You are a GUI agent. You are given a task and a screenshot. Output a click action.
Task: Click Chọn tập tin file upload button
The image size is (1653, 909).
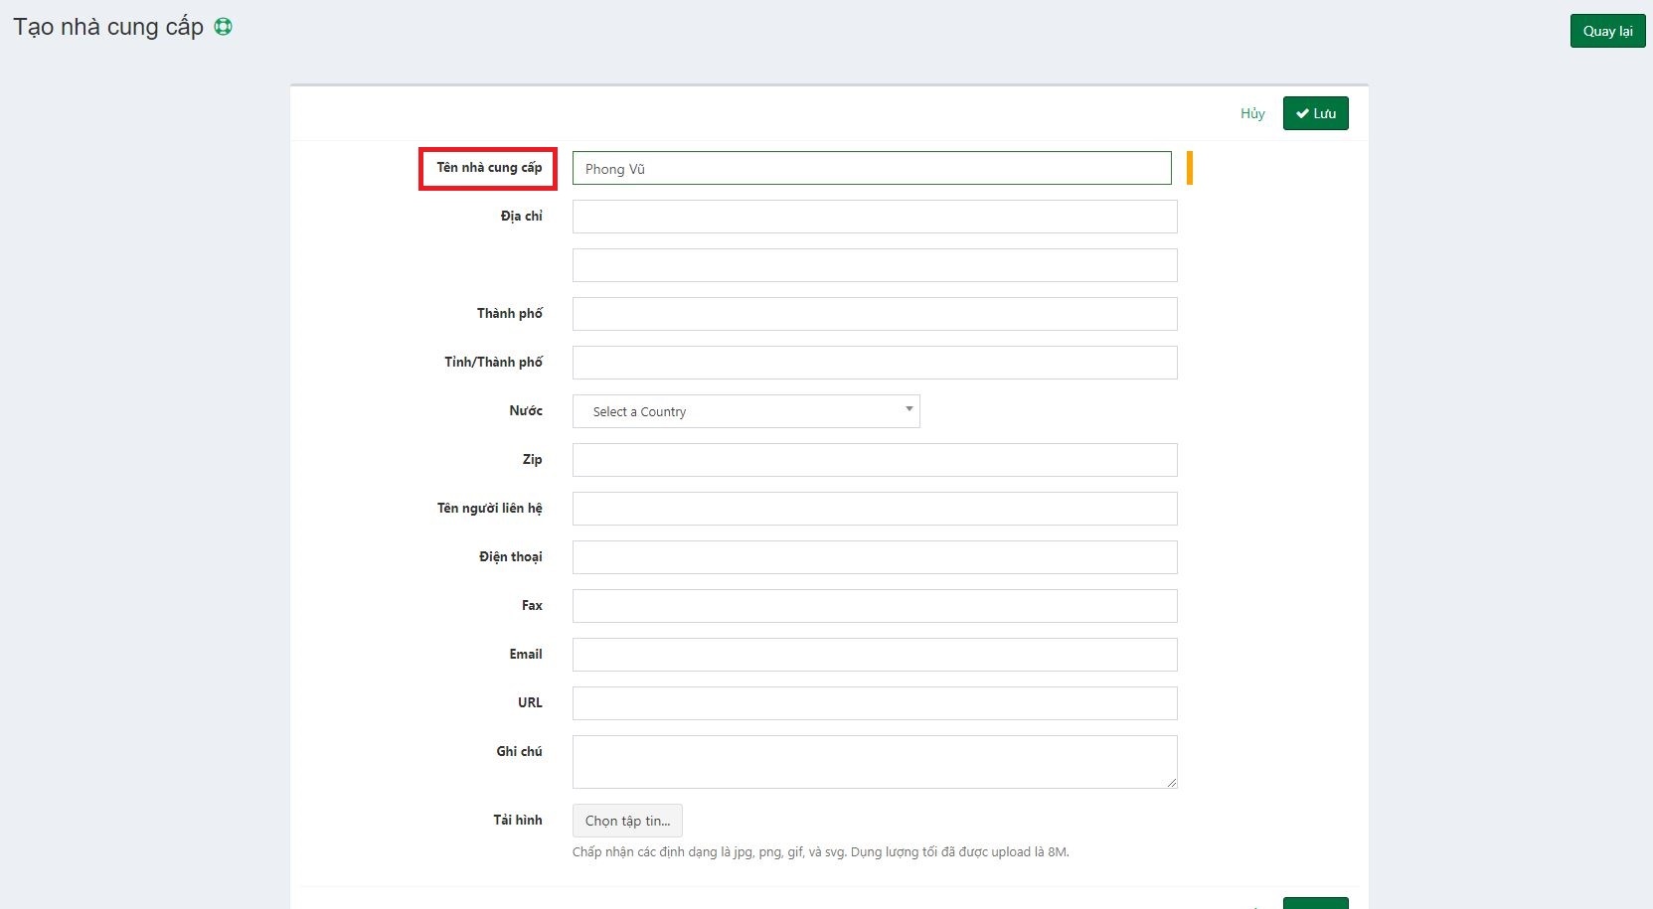(627, 821)
